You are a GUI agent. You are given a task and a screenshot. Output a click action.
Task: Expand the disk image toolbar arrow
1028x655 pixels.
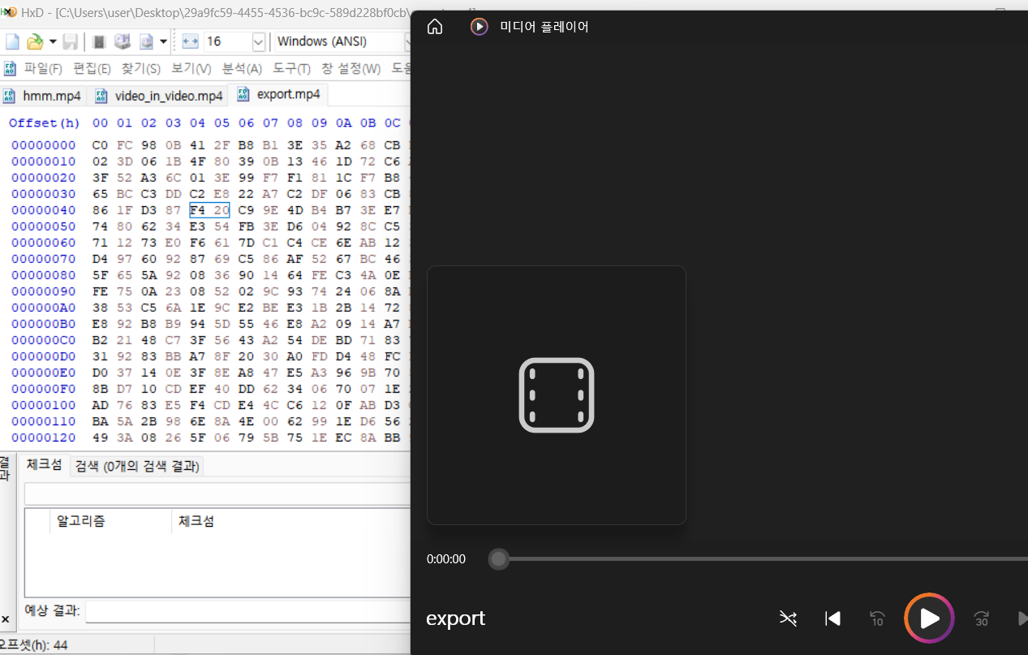pyautogui.click(x=163, y=41)
